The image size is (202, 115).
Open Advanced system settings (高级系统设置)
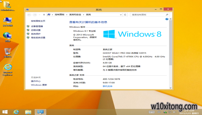(38, 38)
